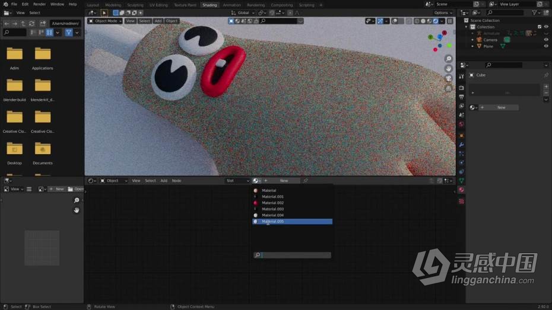The width and height of the screenshot is (552, 310).
Task: Open the Object Data properties tab
Action: click(x=462, y=181)
